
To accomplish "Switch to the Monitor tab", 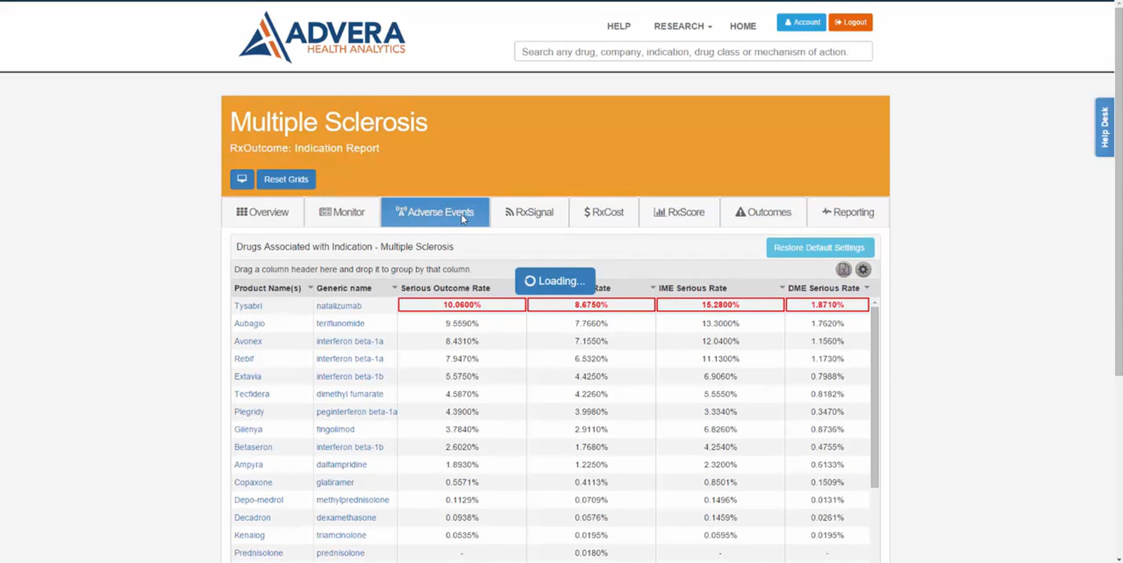I will click(x=342, y=212).
